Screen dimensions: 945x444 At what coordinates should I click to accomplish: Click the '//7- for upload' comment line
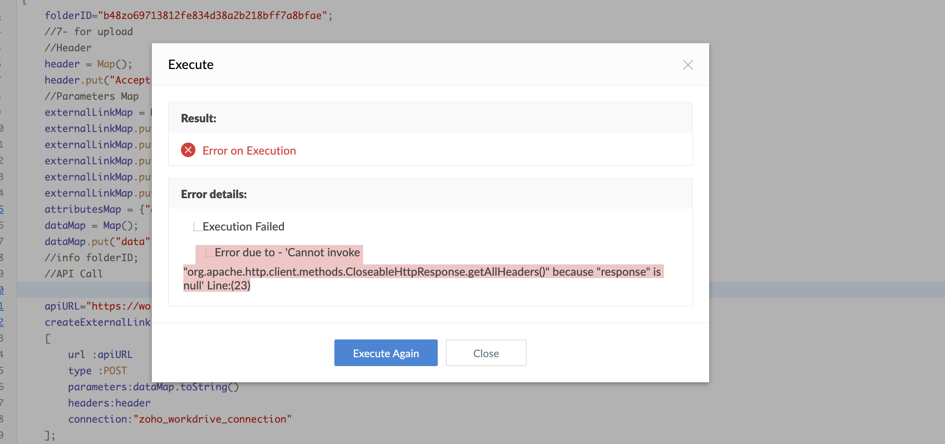click(x=89, y=32)
